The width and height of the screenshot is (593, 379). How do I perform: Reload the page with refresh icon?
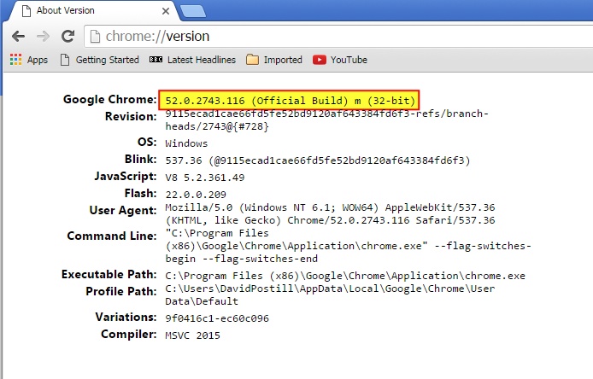pos(68,36)
